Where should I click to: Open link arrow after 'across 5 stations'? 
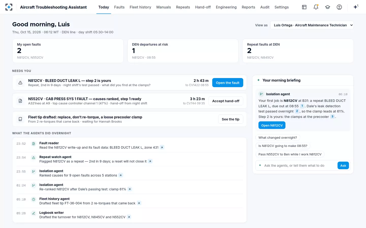[120, 175]
